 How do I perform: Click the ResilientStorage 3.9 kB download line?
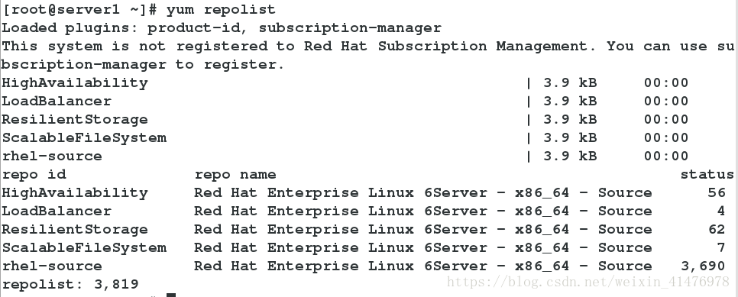click(x=345, y=120)
